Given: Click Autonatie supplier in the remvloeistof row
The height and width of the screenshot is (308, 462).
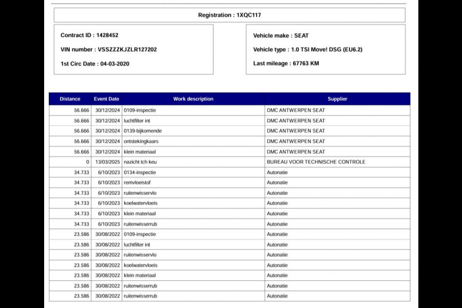Looking at the screenshot, I should (x=277, y=182).
